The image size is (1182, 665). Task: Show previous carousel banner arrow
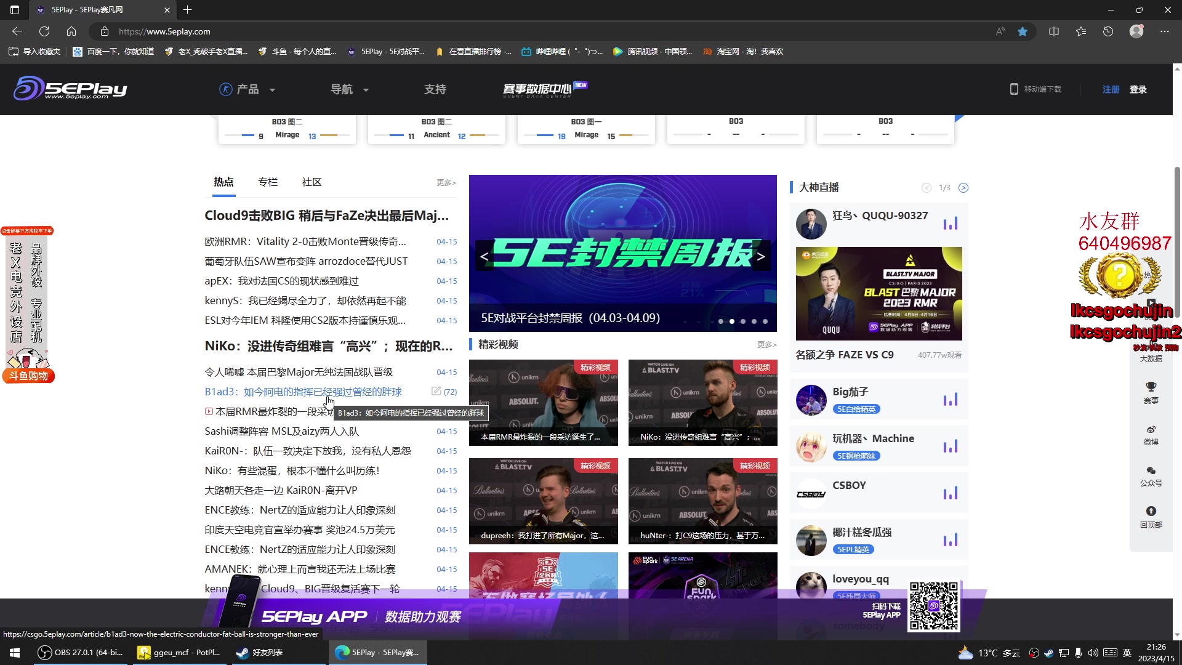click(x=484, y=256)
